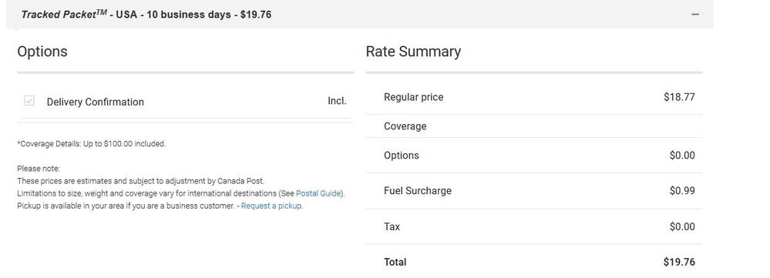Click the Please note text line
This screenshot has width=770, height=278.
pos(39,168)
